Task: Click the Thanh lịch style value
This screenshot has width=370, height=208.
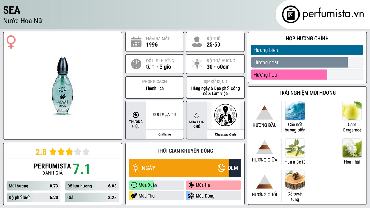Action: [x=154, y=88]
